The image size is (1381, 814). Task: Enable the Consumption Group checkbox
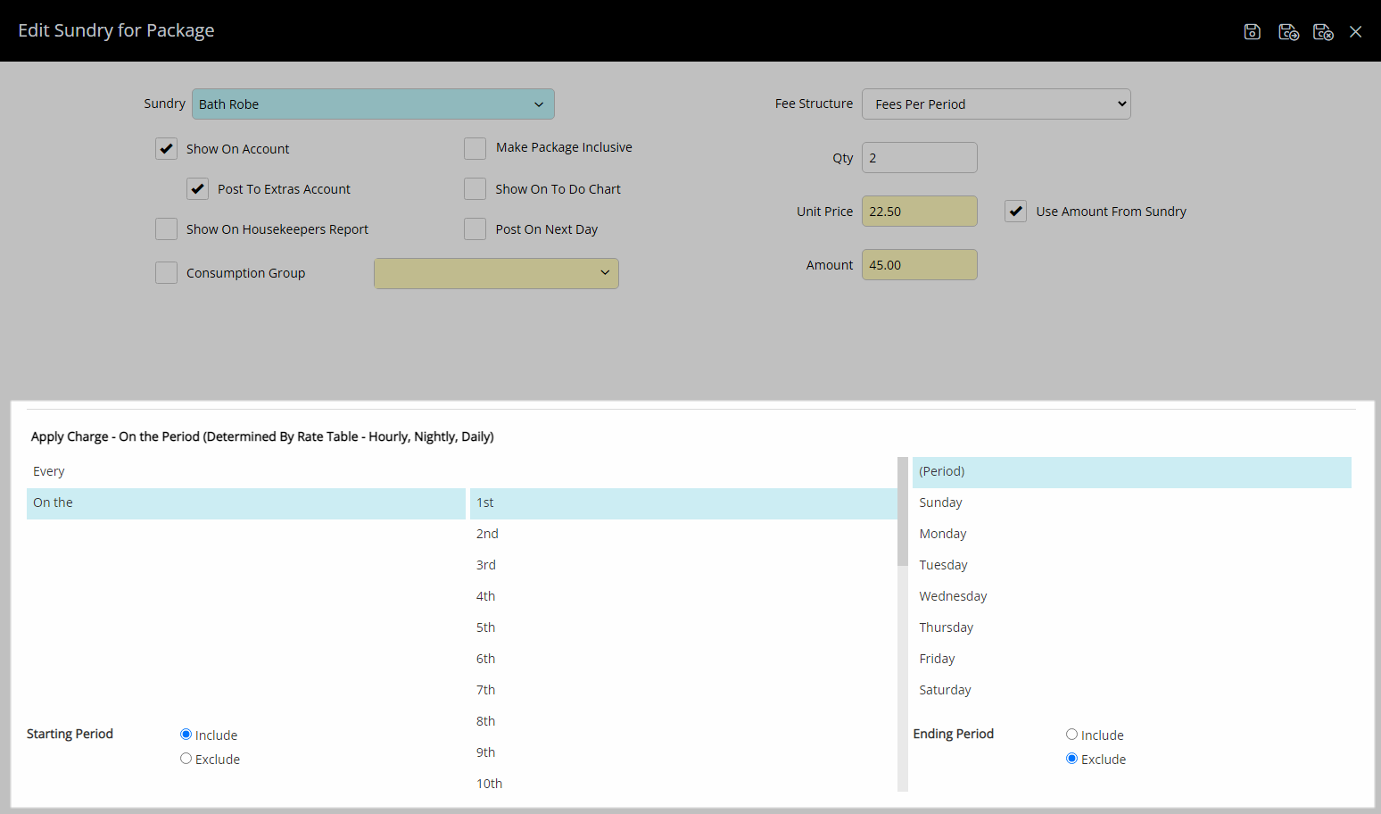[167, 273]
